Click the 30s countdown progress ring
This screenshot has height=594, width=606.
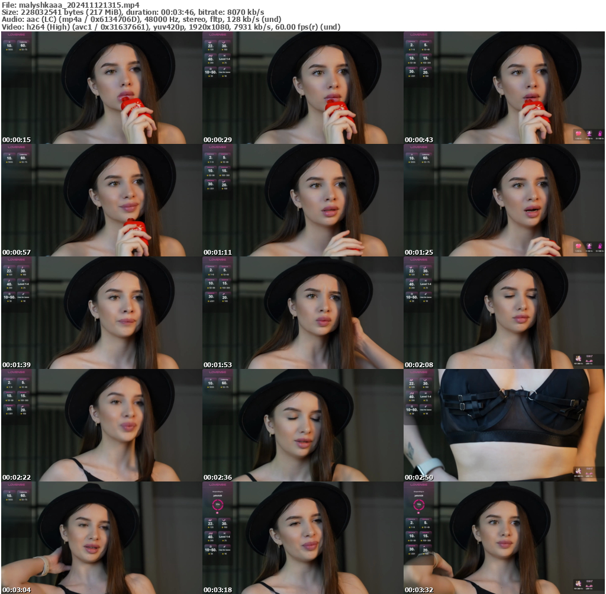point(217,505)
